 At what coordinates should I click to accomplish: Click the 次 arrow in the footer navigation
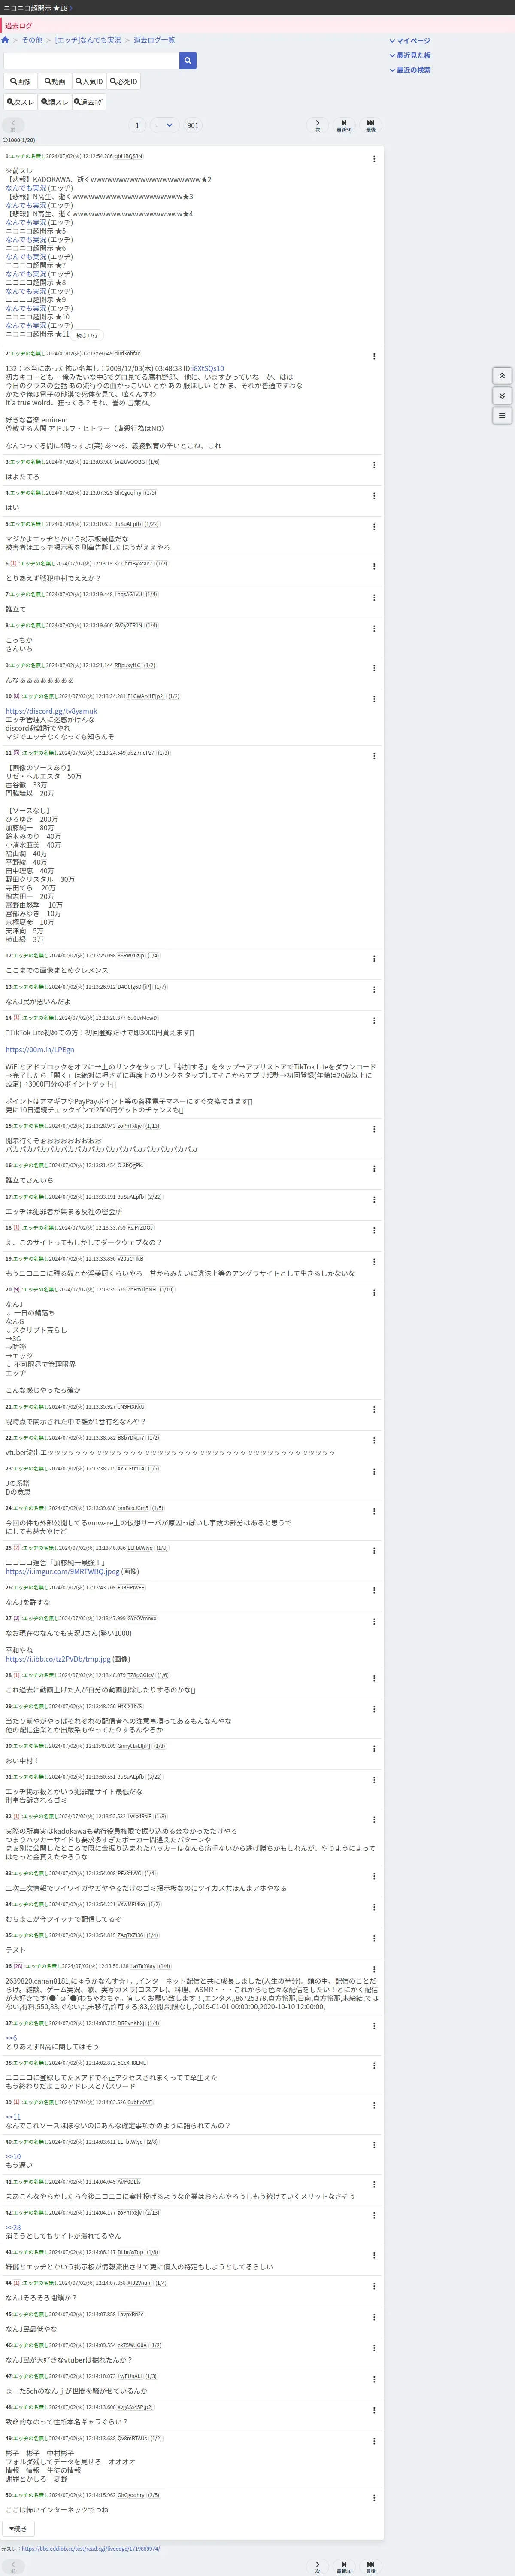point(318,2566)
